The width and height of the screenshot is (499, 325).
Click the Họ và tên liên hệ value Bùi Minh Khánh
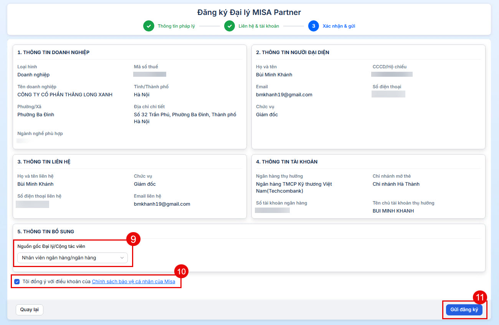35,184
